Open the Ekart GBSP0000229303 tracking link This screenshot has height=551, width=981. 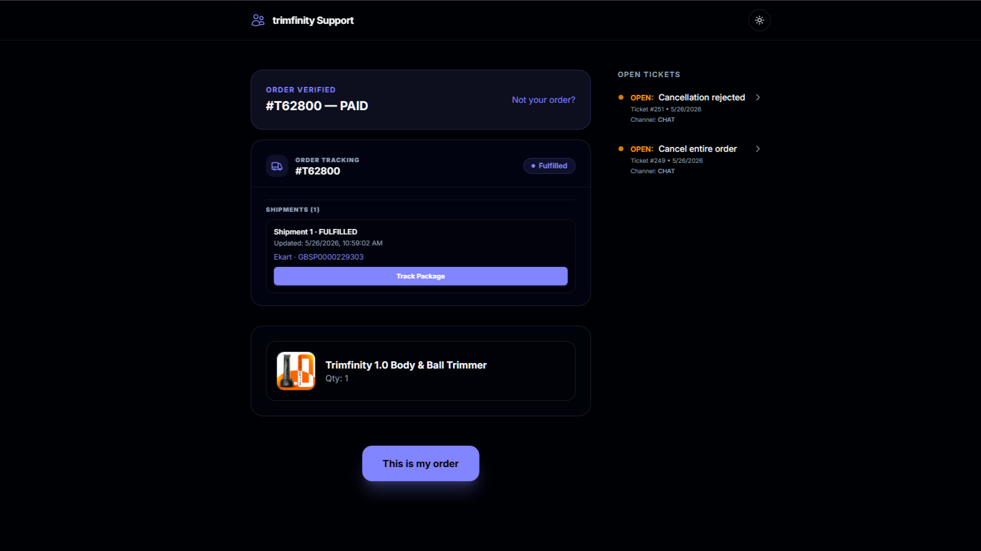tap(319, 257)
